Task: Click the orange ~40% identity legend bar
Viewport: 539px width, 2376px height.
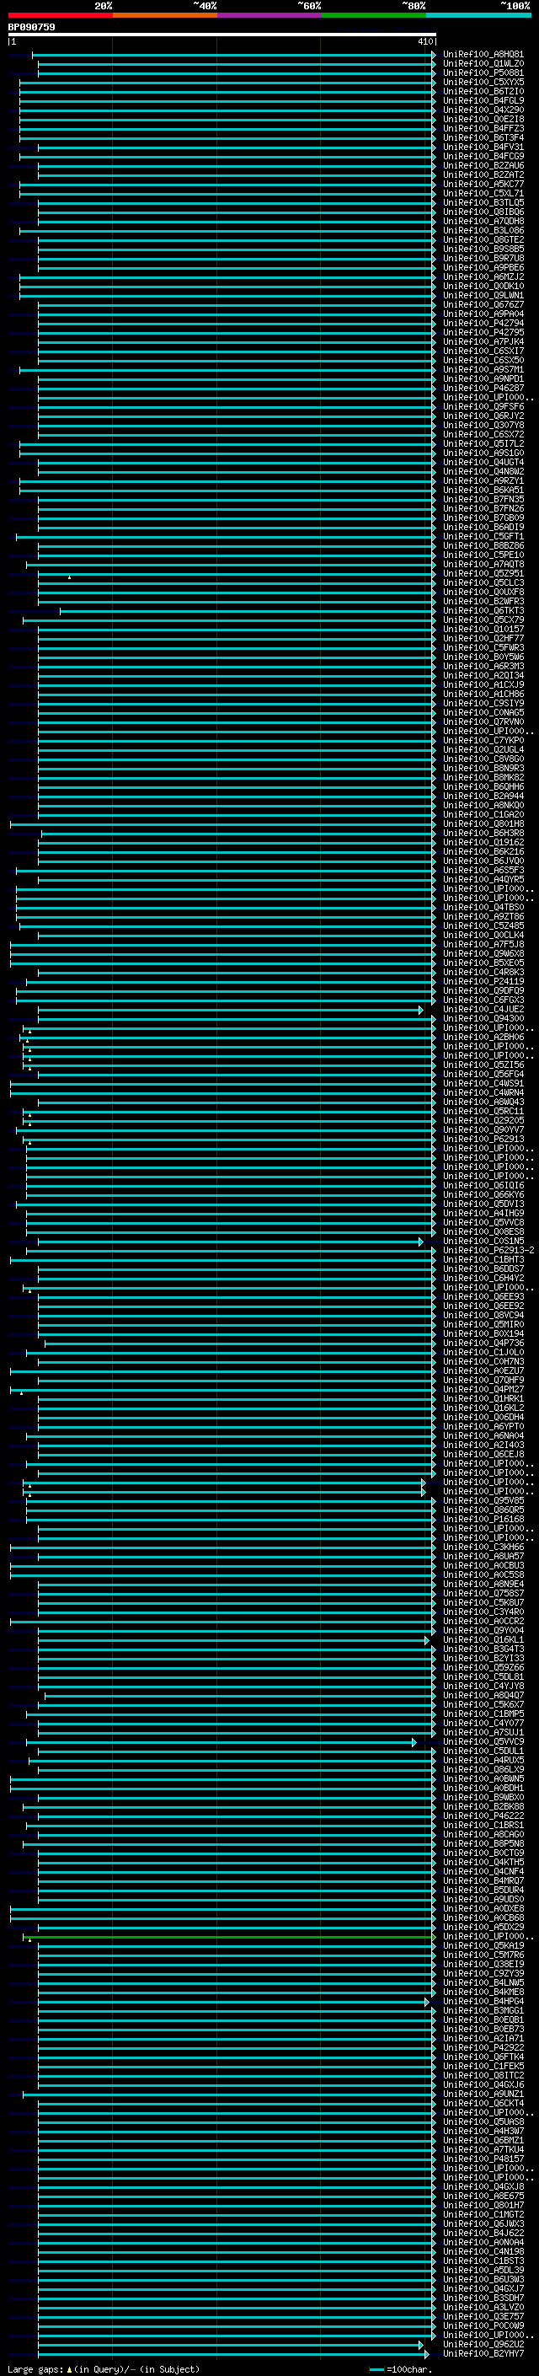Action: 165,15
